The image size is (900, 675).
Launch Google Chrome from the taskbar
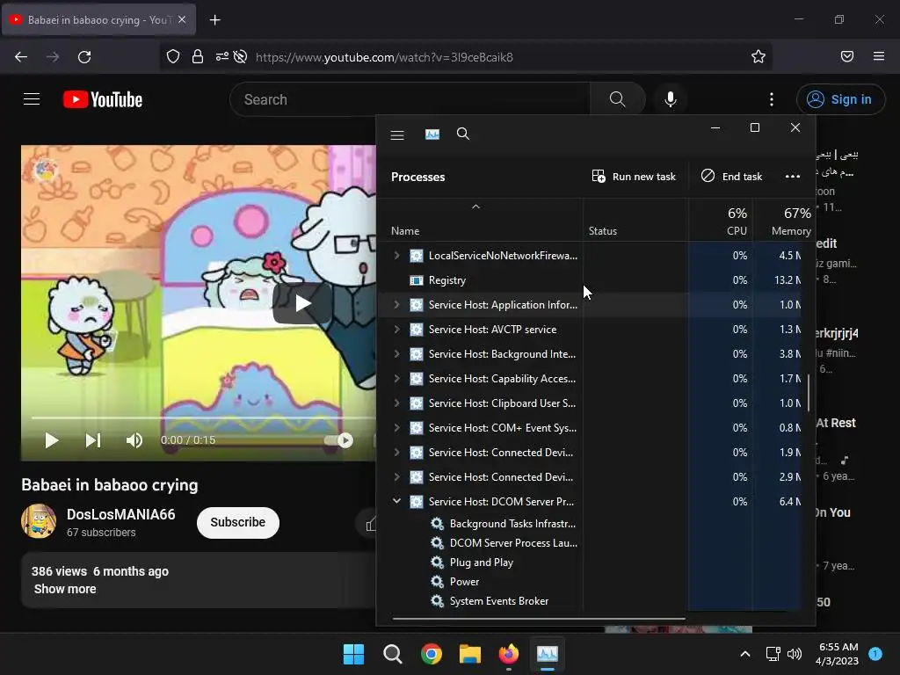(x=431, y=654)
